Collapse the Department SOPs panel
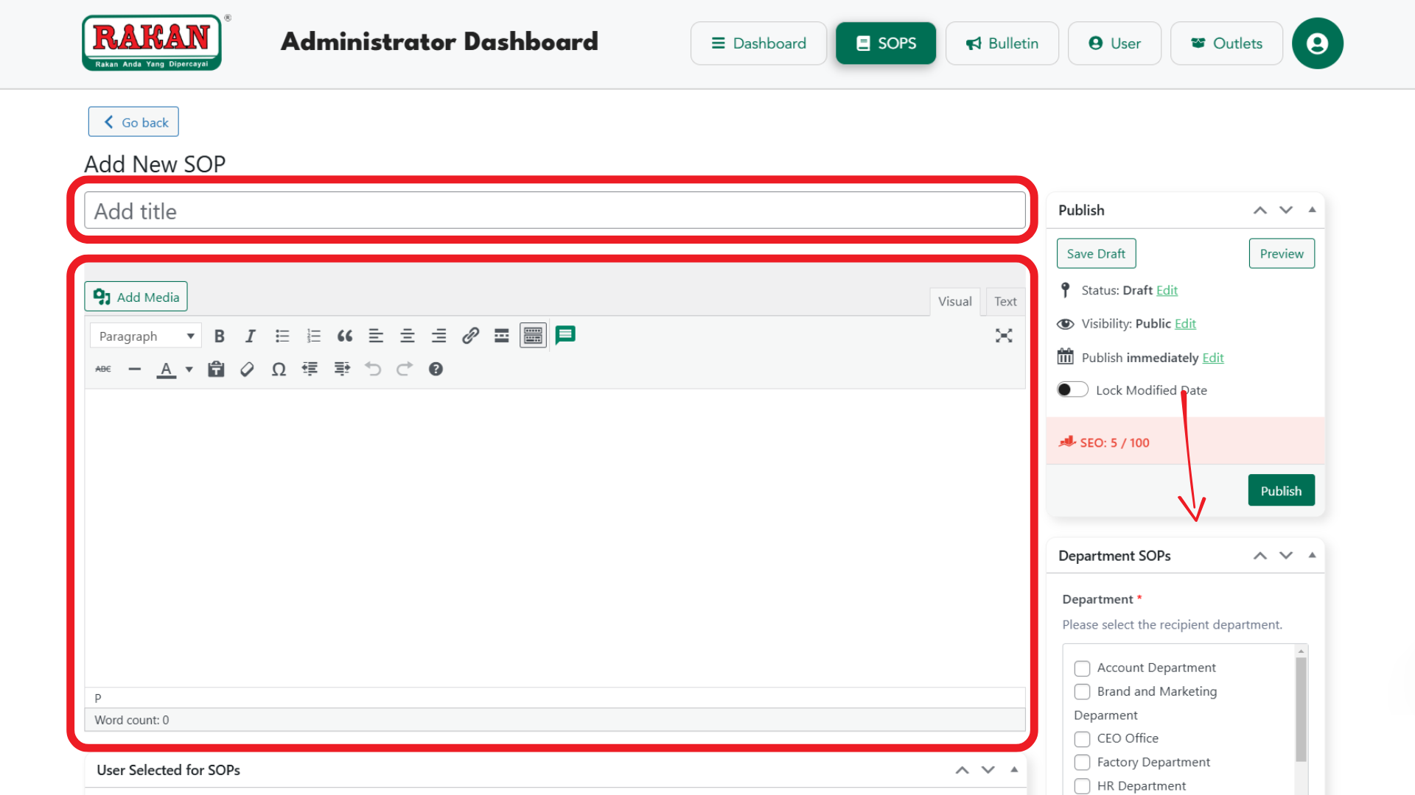Viewport: 1415px width, 795px height. coord(1312,556)
